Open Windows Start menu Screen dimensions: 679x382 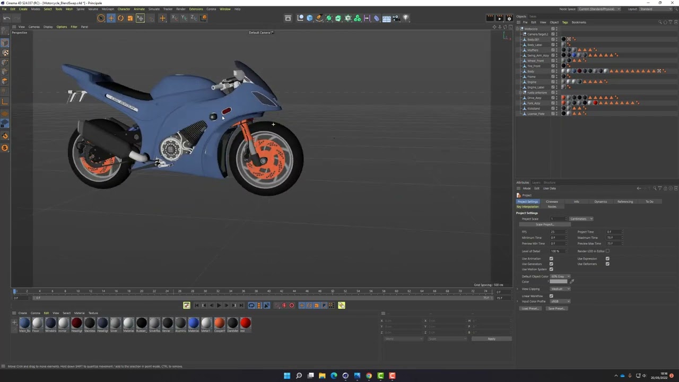(287, 376)
